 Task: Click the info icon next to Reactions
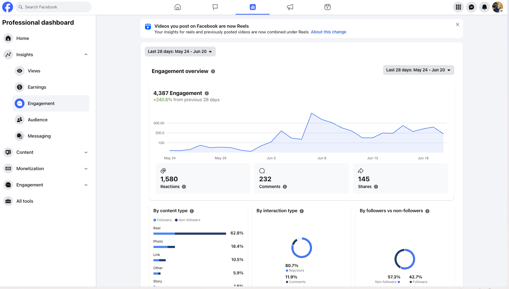pyautogui.click(x=184, y=187)
